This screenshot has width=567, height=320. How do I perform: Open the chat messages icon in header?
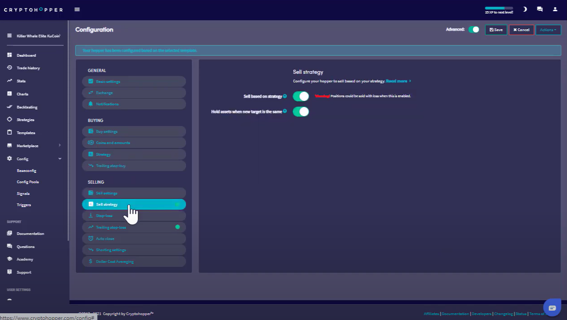540,9
